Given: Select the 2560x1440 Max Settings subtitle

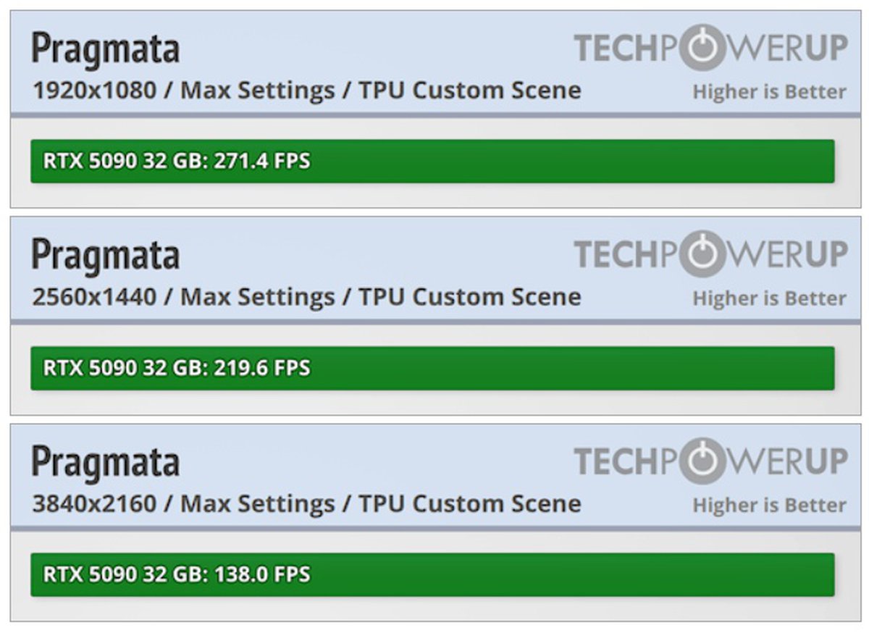Looking at the screenshot, I should (x=306, y=297).
